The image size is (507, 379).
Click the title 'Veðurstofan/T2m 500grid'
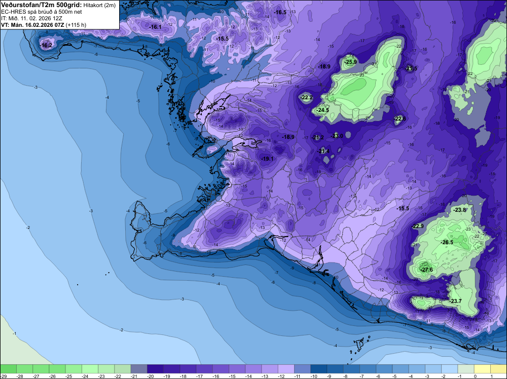(x=42, y=5)
